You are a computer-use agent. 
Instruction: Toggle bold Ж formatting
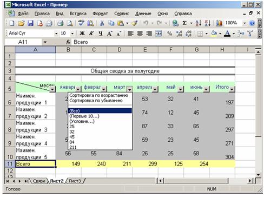(x=82, y=34)
